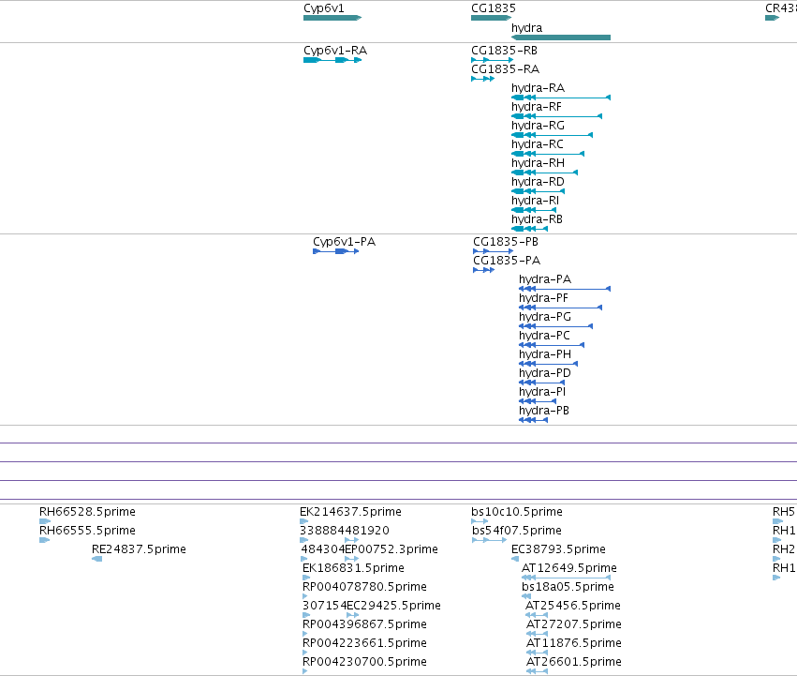
Task: Open the AT12649.5prime EST label
Action: pyautogui.click(x=569, y=568)
